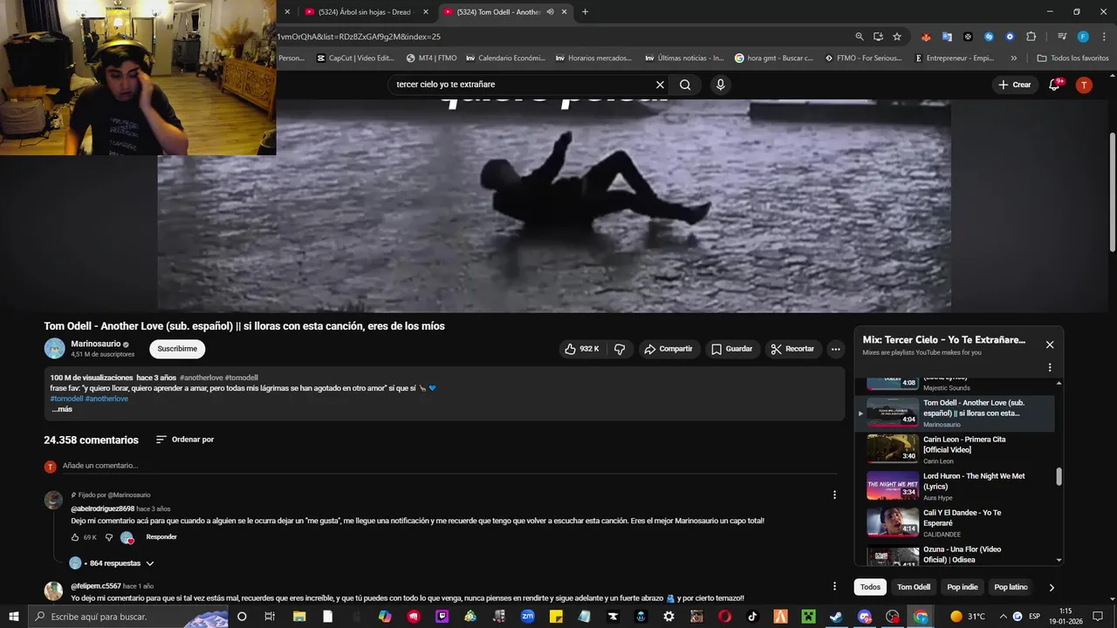1117x628 pixels.
Task: Expand the description with ...más
Action: tap(61, 409)
